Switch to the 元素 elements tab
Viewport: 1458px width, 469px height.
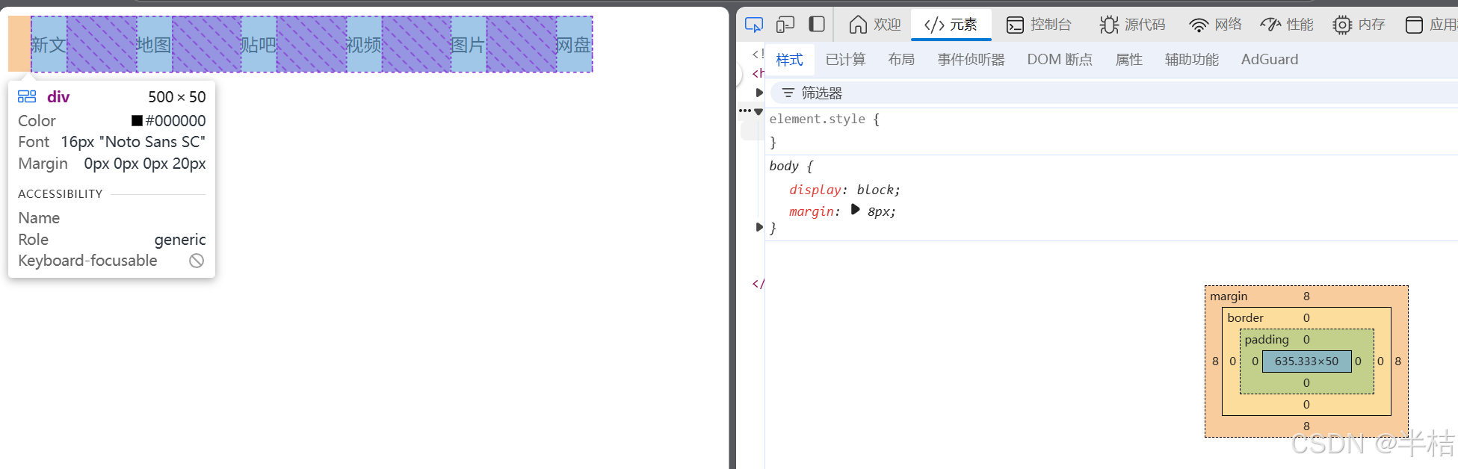pyautogui.click(x=951, y=25)
